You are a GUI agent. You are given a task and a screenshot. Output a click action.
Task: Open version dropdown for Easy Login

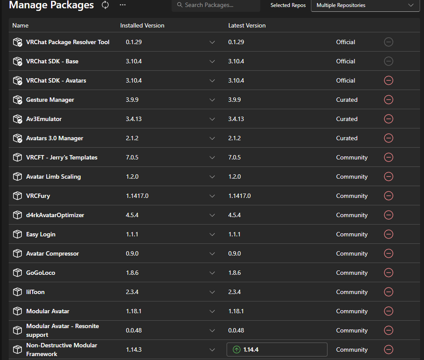[x=212, y=234]
